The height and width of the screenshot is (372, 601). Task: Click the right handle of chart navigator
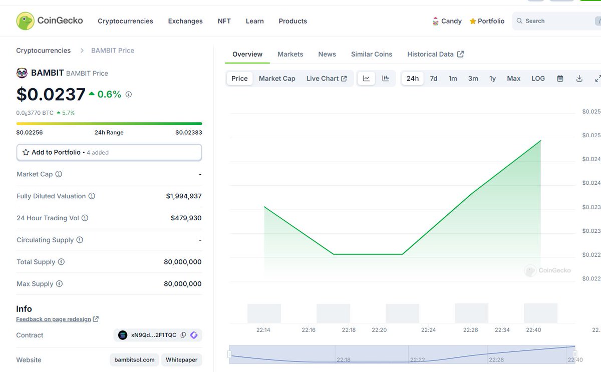click(x=575, y=354)
